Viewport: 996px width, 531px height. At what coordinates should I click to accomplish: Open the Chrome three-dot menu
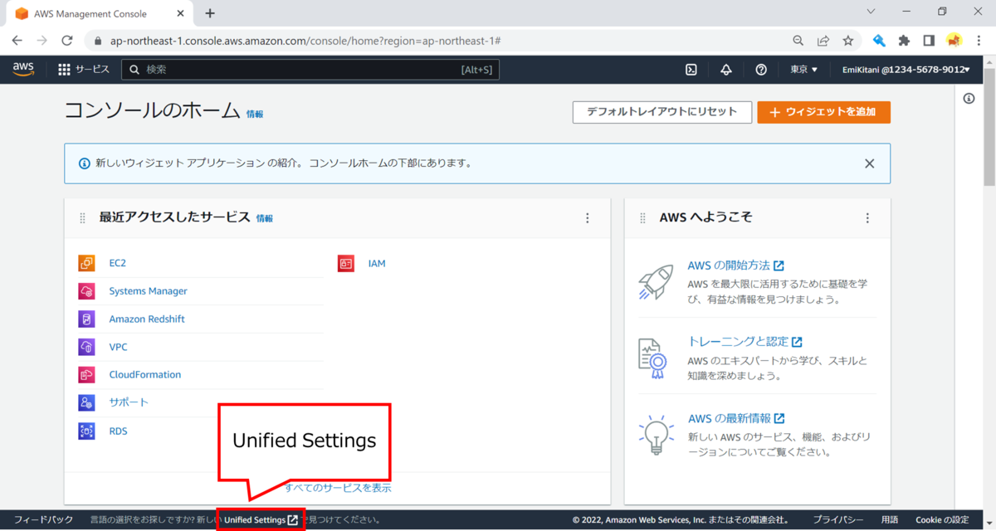(979, 40)
